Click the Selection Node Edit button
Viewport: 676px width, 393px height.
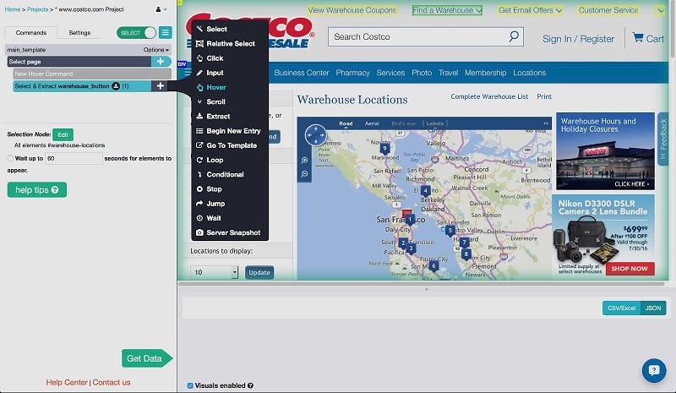[63, 134]
